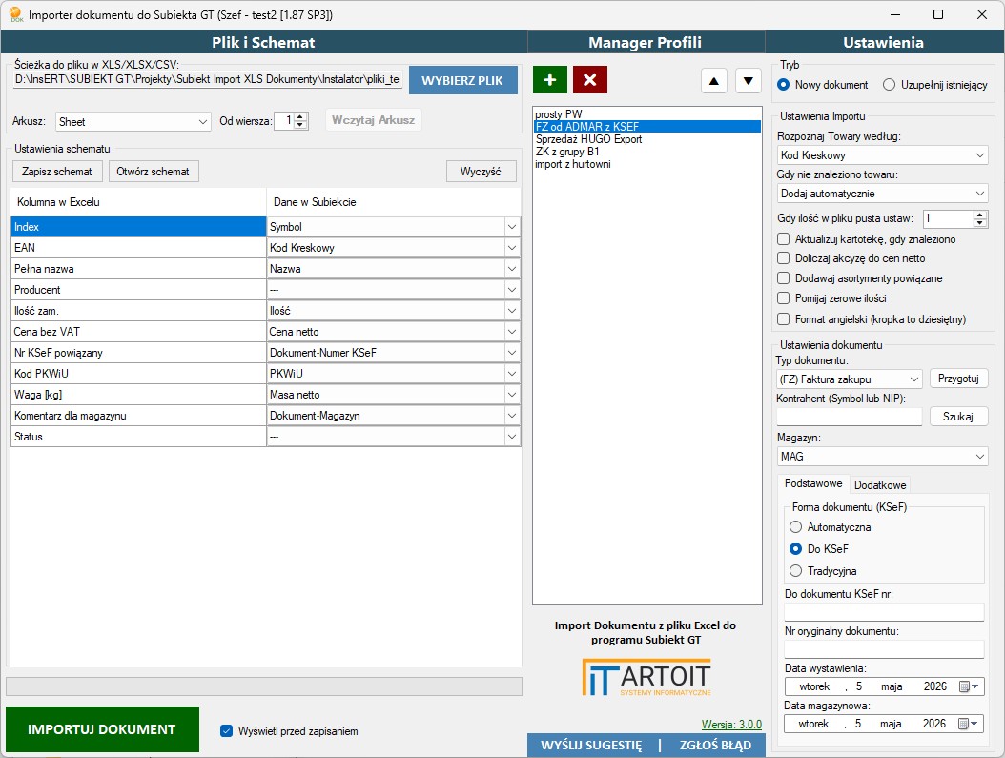Viewport: 1005px width, 758px height.
Task: Add a new profile with green plus
Action: [549, 80]
